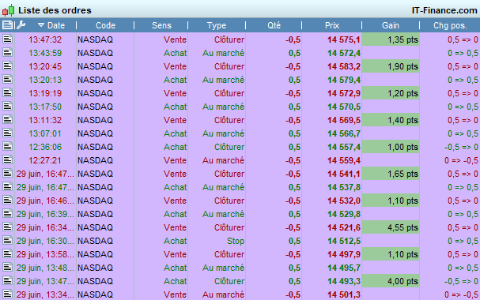The width and height of the screenshot is (480, 300).
Task: Click the 1,35 pts gain cell
Action: coord(391,39)
